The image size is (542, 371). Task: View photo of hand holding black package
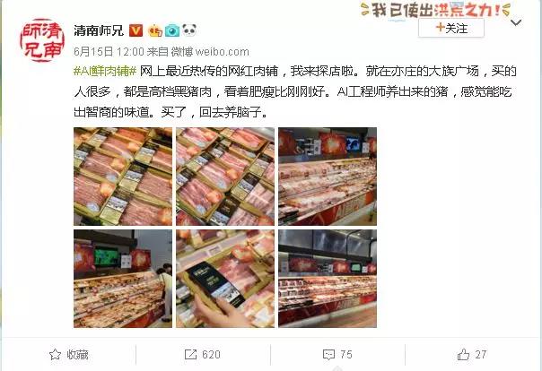coord(225,279)
